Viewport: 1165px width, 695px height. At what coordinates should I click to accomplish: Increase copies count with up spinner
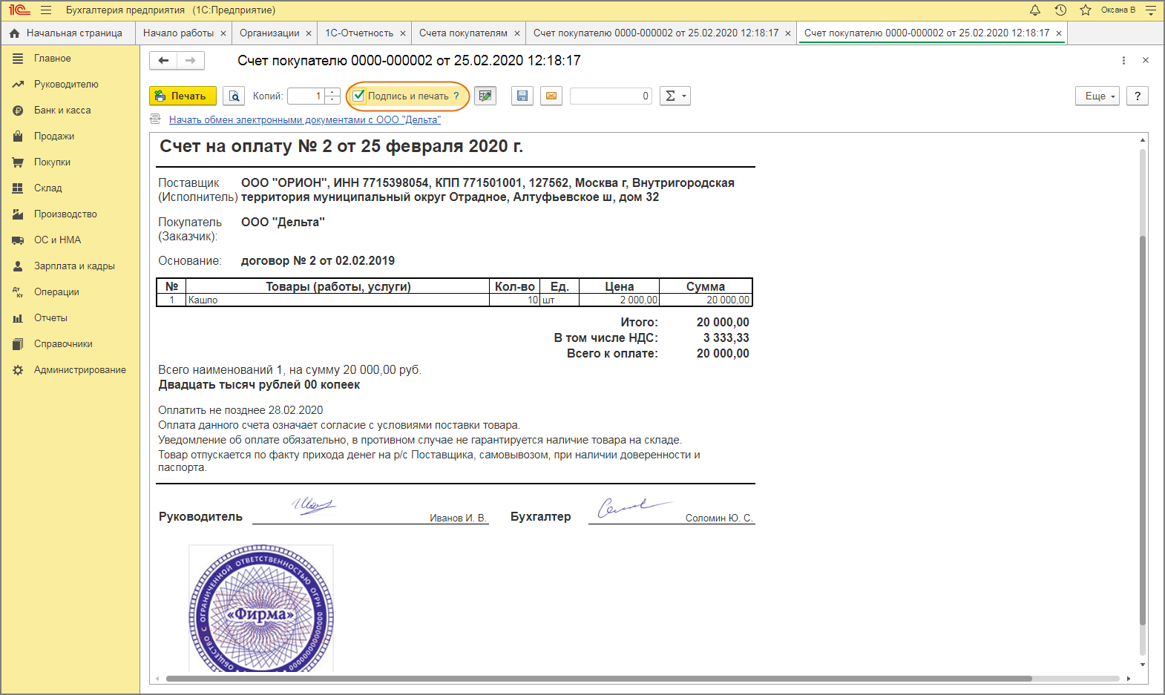332,92
